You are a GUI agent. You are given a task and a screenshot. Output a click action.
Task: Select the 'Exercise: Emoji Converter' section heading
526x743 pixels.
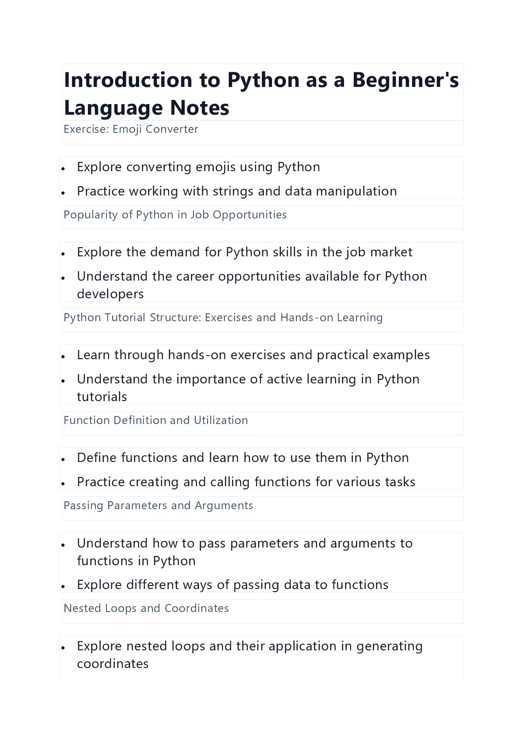[131, 129]
